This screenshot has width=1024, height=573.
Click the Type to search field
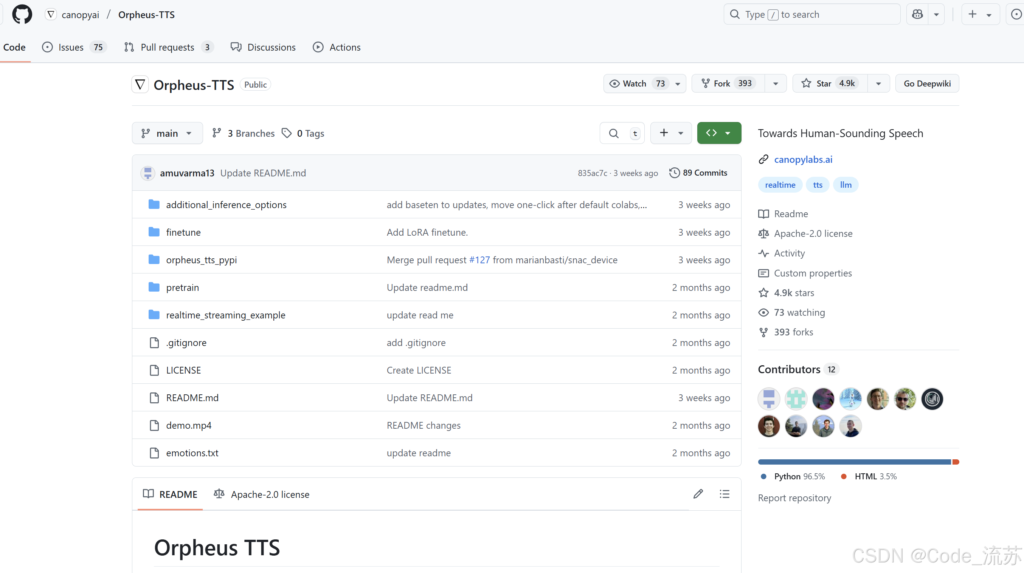point(811,15)
